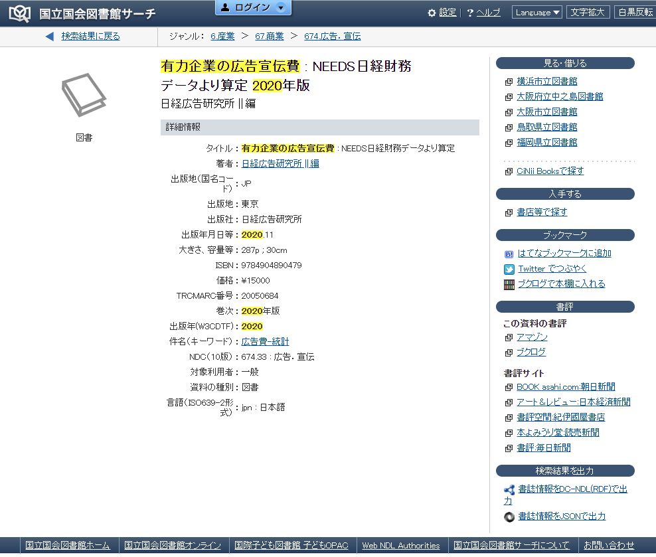Click external link icon beside 本よみうり堂
The height and width of the screenshot is (557, 656).
point(509,433)
